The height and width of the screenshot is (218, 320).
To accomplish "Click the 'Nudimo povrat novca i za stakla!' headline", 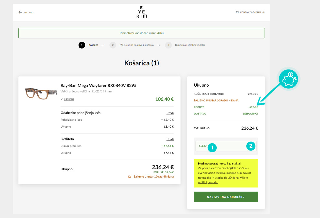I will click(219, 164).
